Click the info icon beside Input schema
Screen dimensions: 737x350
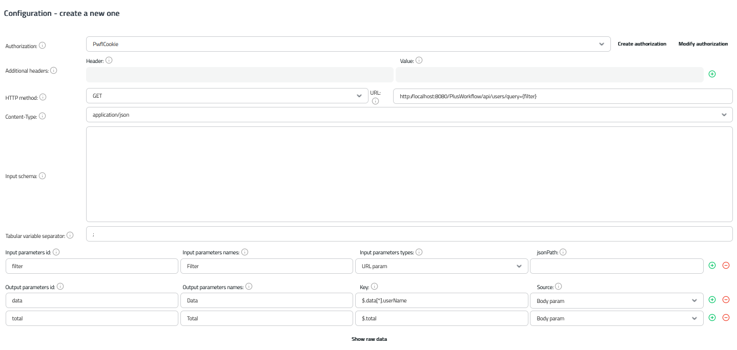(x=43, y=176)
